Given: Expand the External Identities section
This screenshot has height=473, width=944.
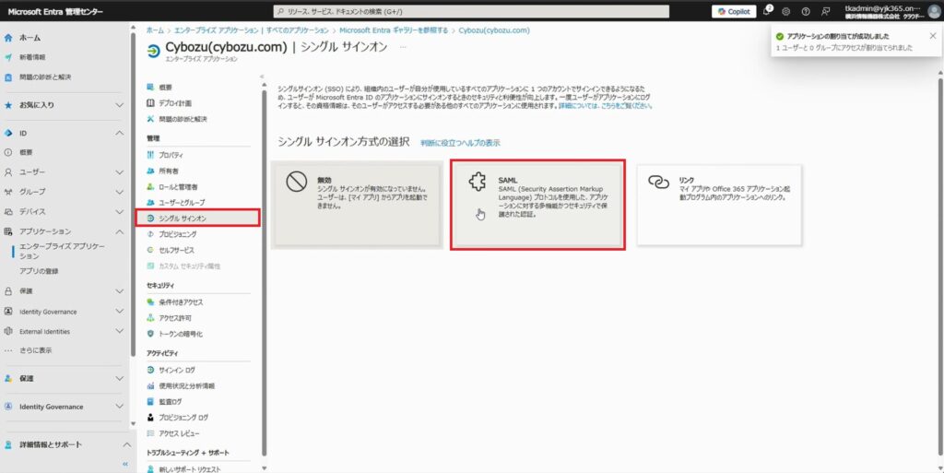Looking at the screenshot, I should 119,331.
